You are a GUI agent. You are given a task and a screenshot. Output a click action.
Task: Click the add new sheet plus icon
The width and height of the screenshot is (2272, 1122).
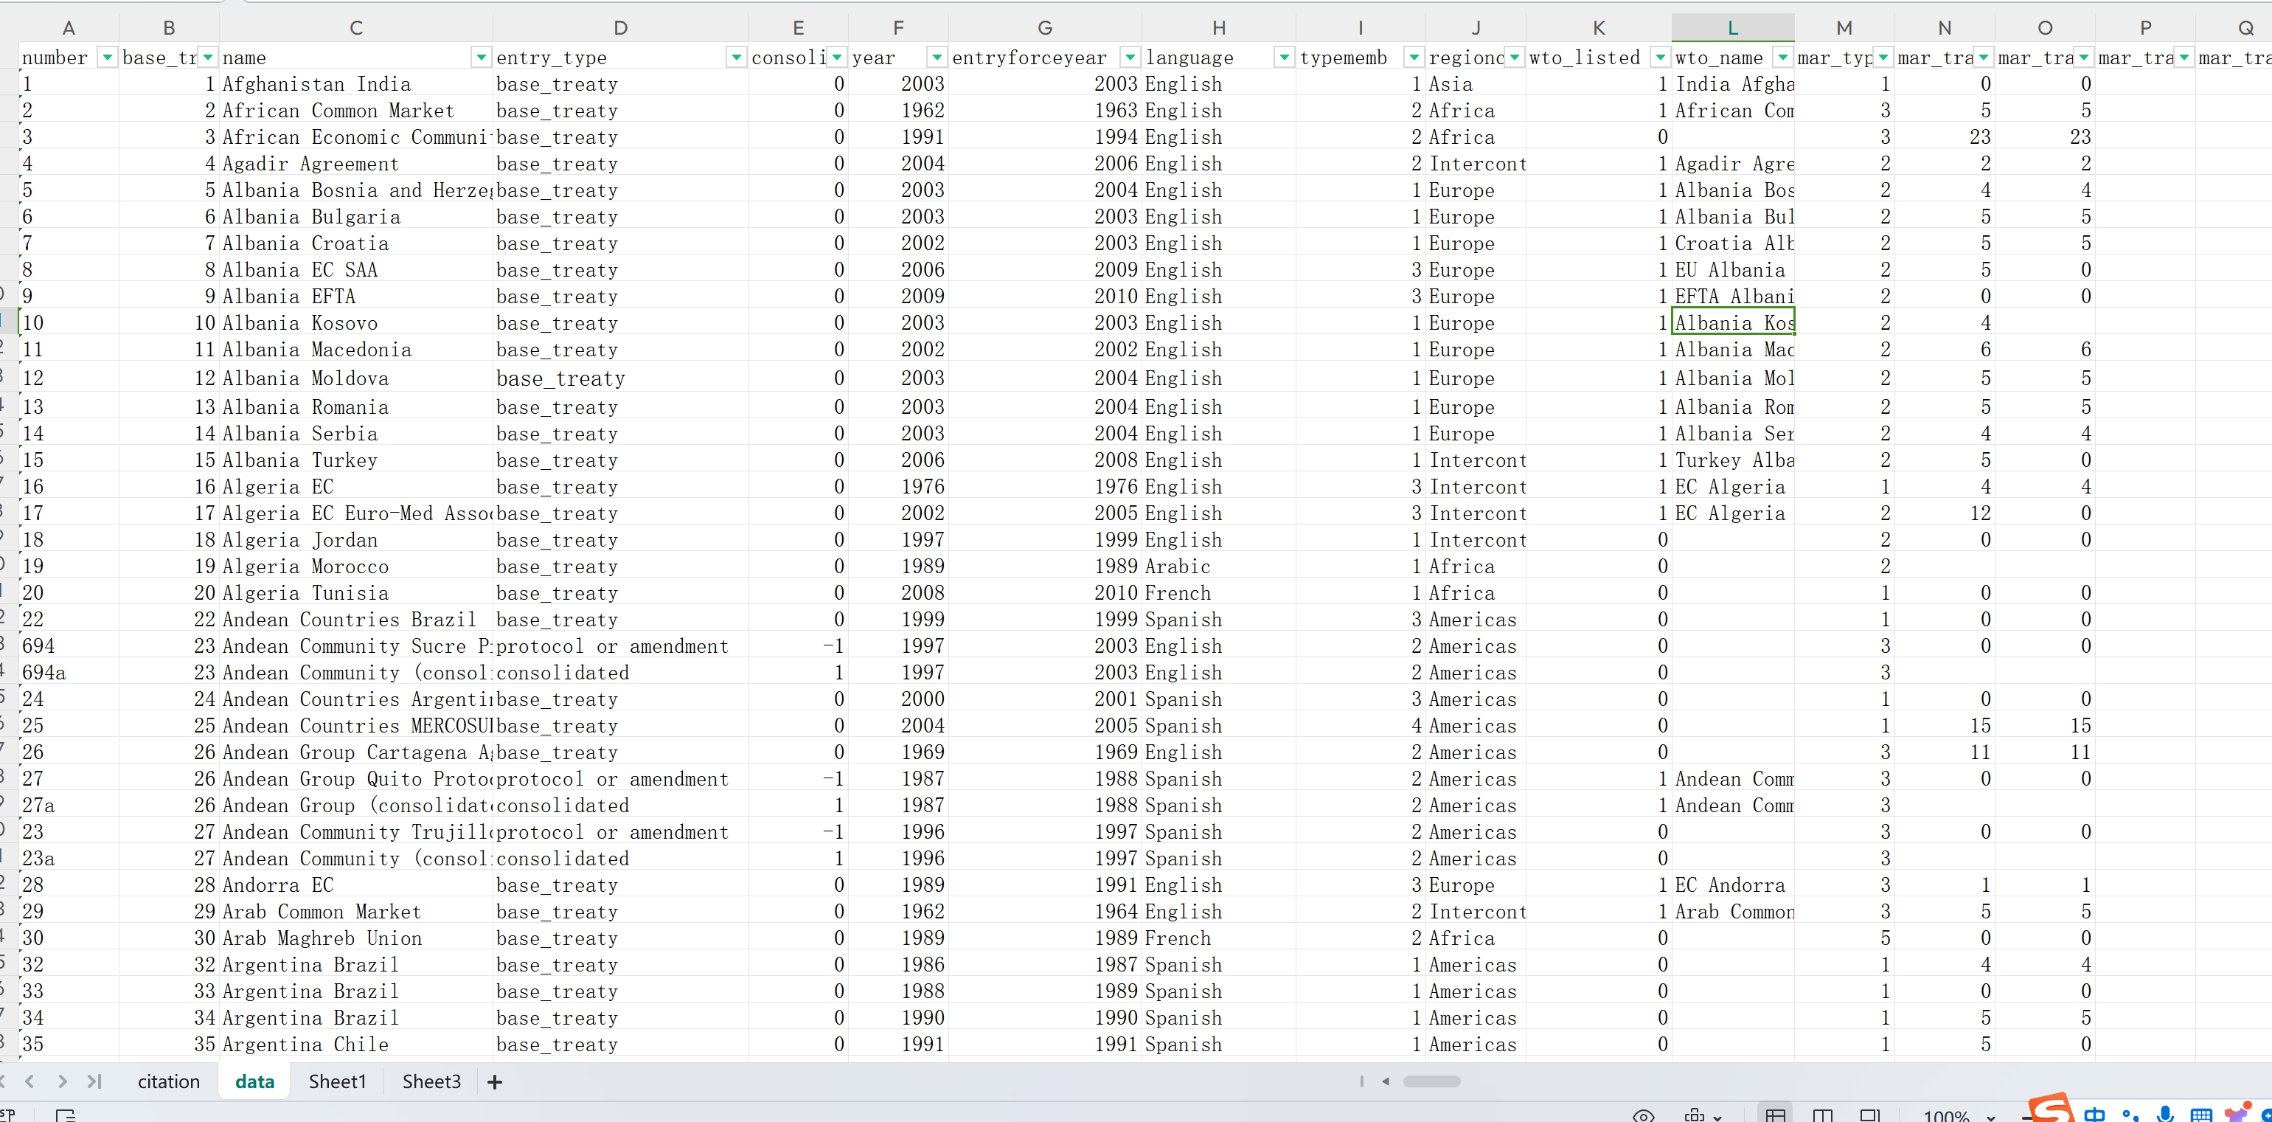(495, 1081)
